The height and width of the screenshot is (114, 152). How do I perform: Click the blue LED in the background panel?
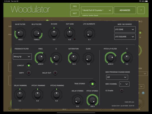(x=143, y=93)
